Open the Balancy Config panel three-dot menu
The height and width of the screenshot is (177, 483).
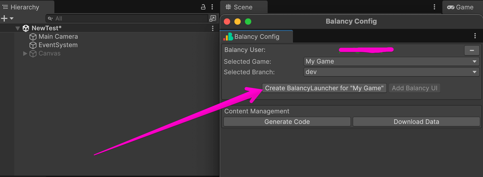(475, 36)
